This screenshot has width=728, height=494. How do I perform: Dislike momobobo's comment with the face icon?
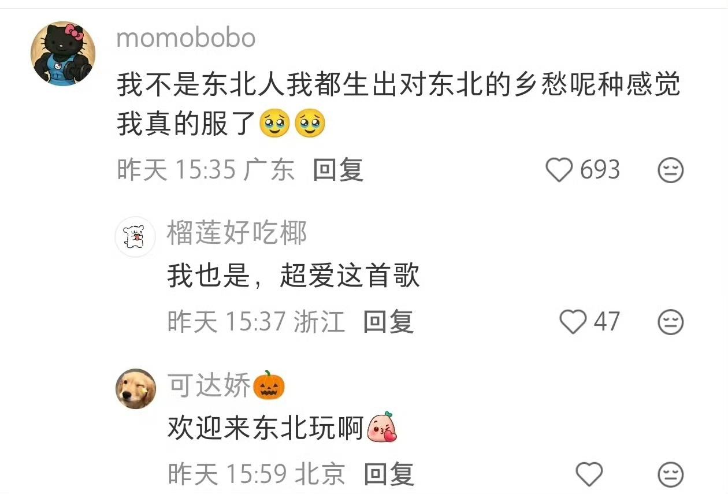(671, 170)
